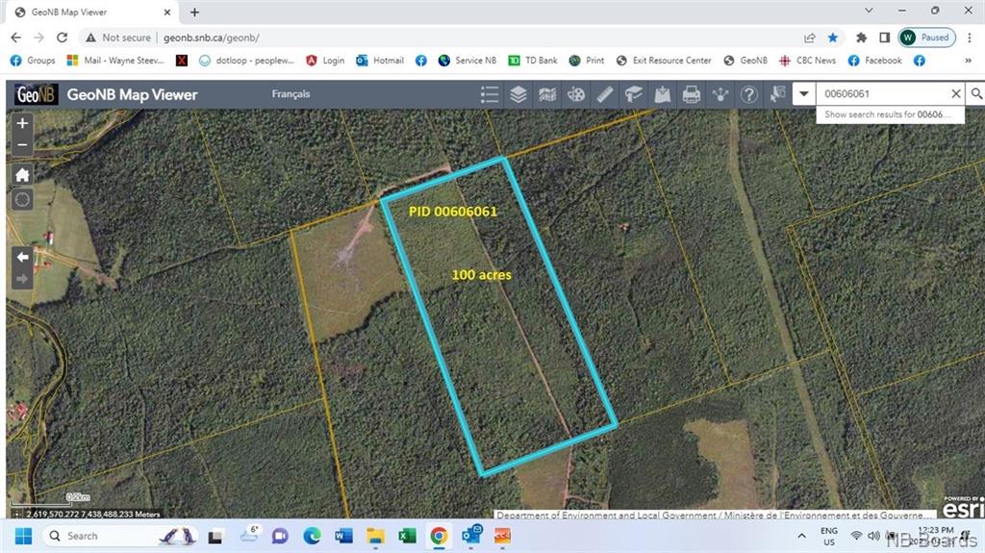
Task: Go to the map Home extent
Action: pos(23,175)
